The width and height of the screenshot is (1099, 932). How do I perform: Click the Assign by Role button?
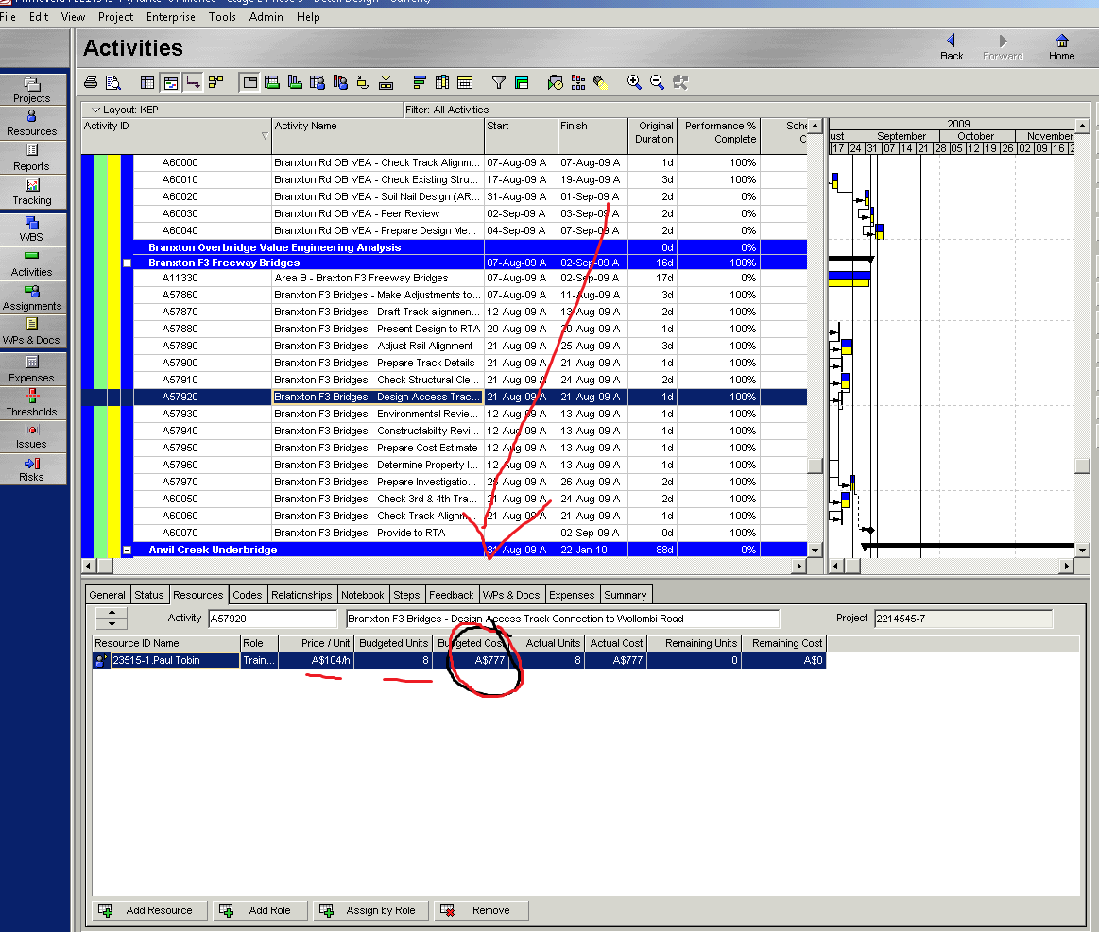[x=371, y=910]
